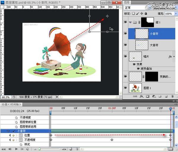This screenshot has height=152, width=178.
Task: Click the 动画（时间轴） panel tab
Action: [x=10, y=104]
